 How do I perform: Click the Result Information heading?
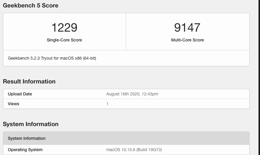[x=29, y=81]
